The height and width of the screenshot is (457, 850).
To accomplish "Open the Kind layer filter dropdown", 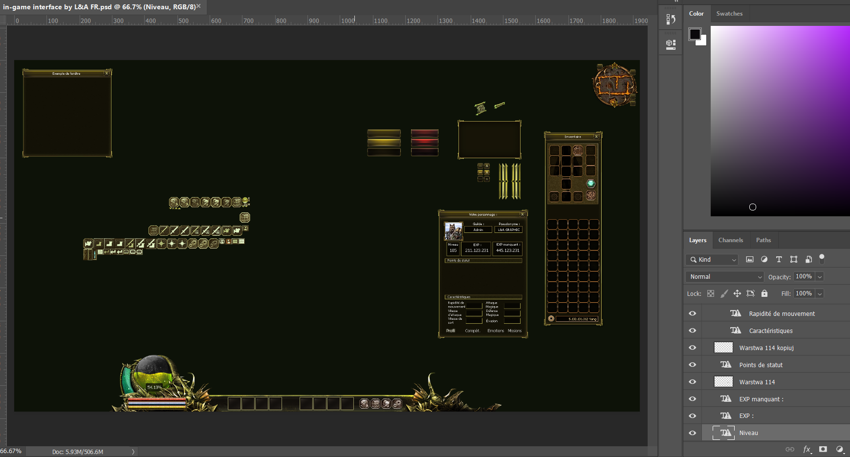I will pyautogui.click(x=712, y=260).
